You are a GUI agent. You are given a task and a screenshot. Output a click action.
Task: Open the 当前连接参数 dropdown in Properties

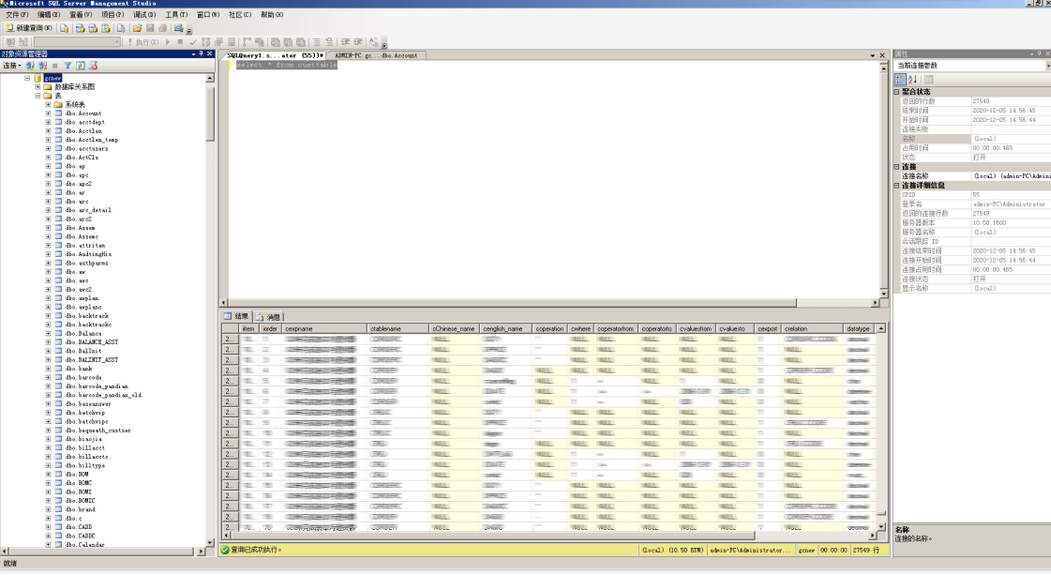pos(1046,66)
